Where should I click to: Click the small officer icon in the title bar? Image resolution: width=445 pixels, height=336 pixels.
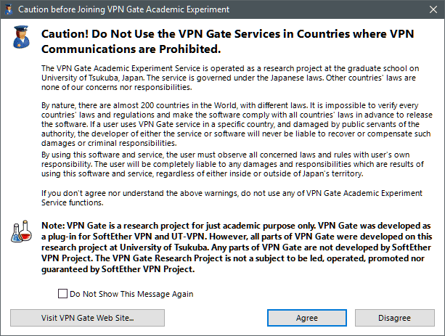click(9, 9)
